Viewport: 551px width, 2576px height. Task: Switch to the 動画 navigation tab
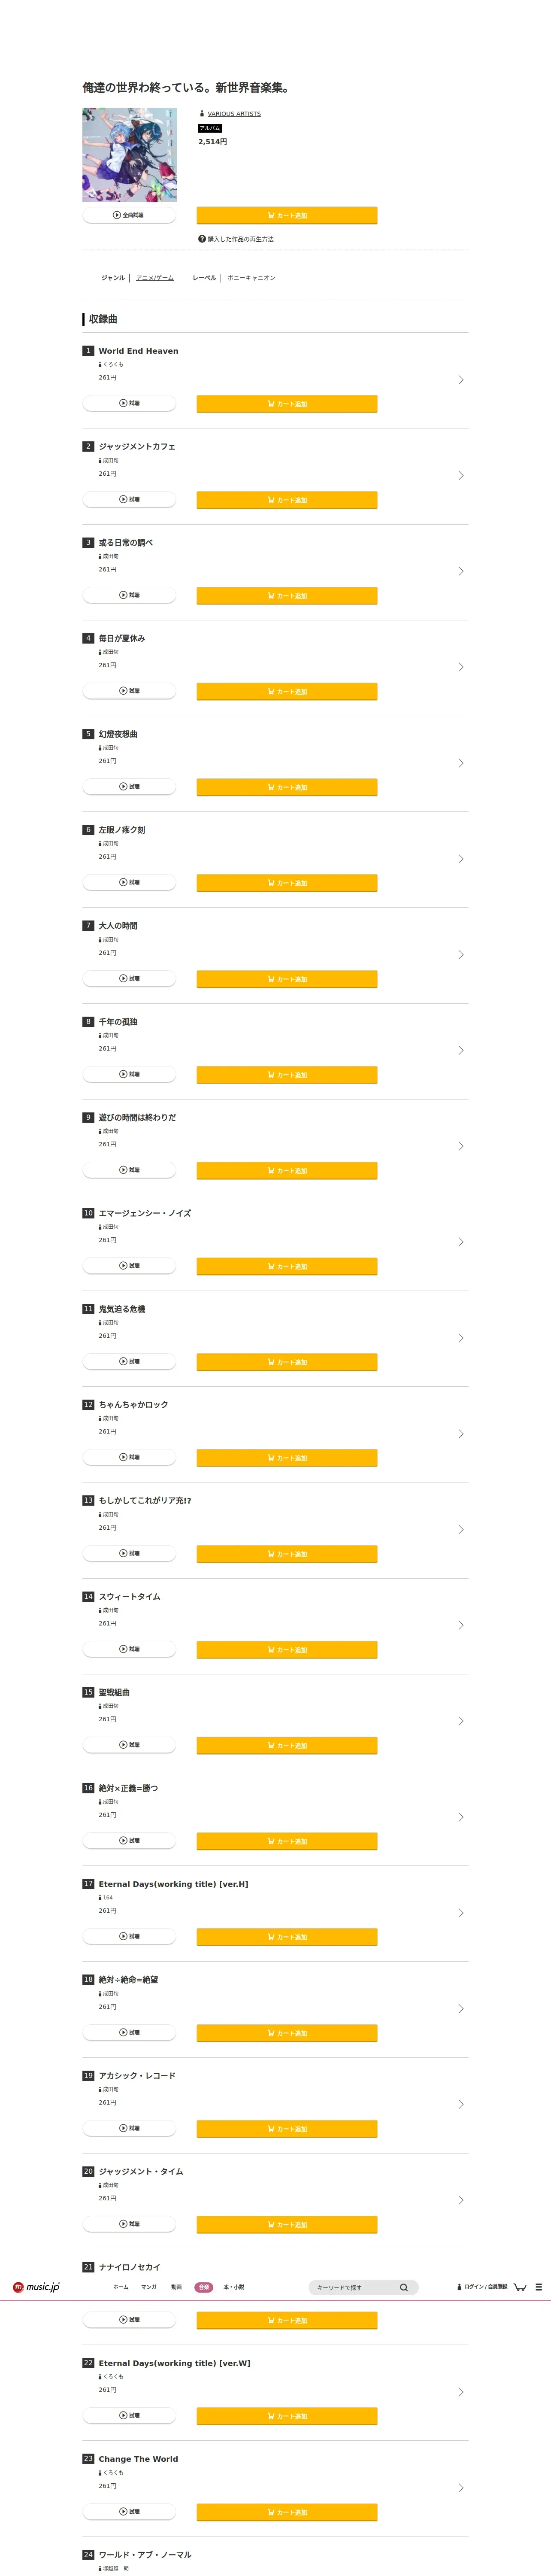point(176,2287)
